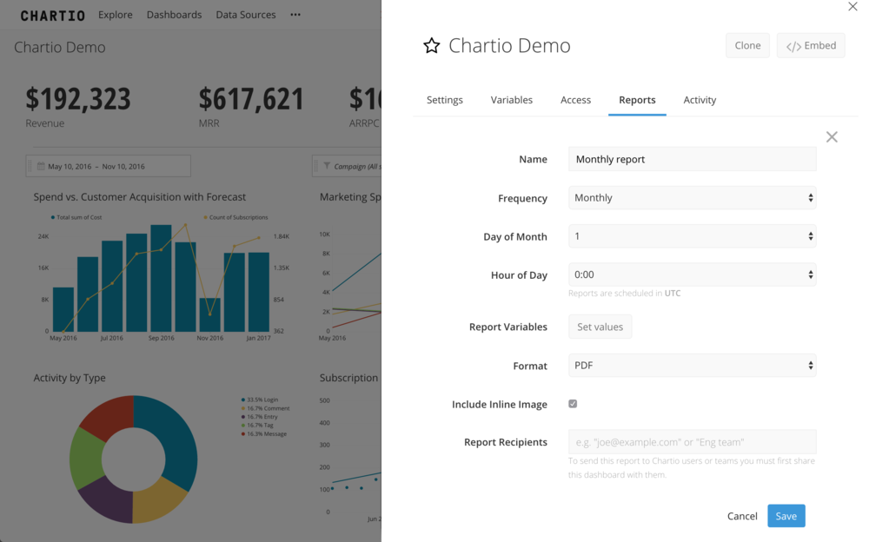The image size is (869, 542).
Task: Open the date range filter May 10, 2016
Action: [x=108, y=166]
